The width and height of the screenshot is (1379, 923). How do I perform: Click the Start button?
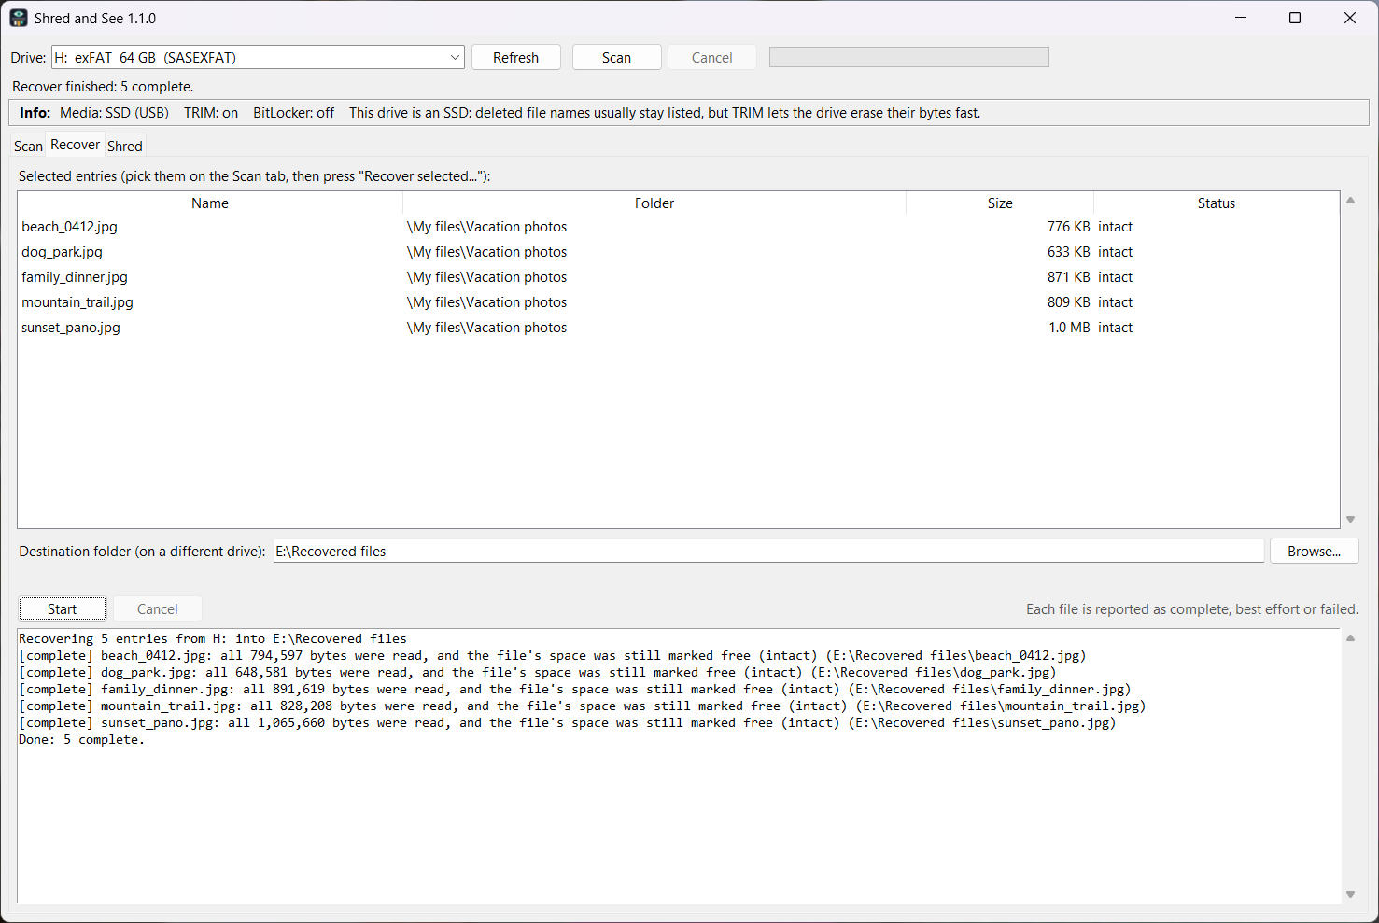63,609
